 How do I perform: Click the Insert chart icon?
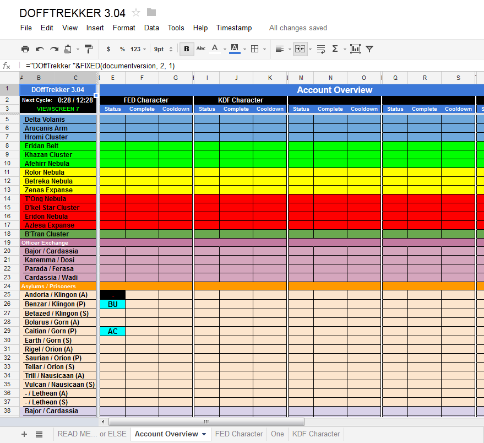(355, 49)
